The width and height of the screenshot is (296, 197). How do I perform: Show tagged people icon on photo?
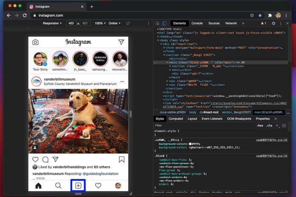click(35, 148)
